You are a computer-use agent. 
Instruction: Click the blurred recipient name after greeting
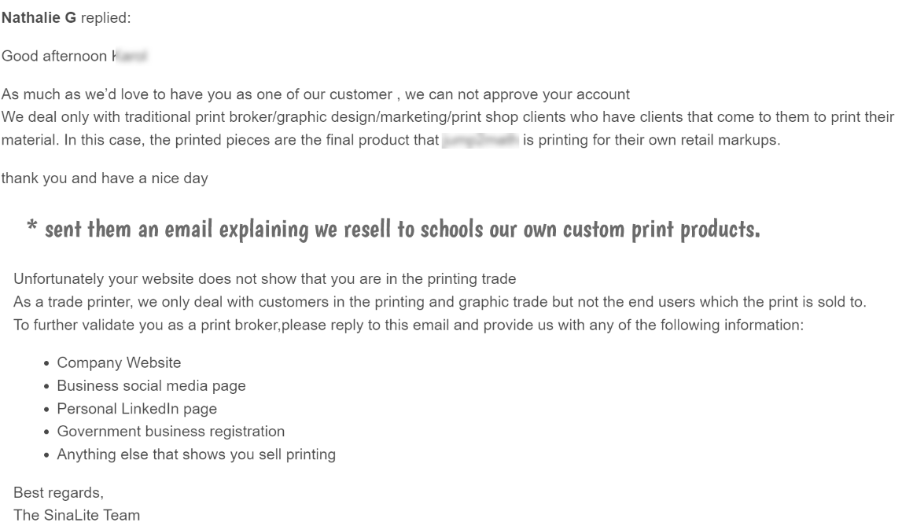pyautogui.click(x=130, y=57)
